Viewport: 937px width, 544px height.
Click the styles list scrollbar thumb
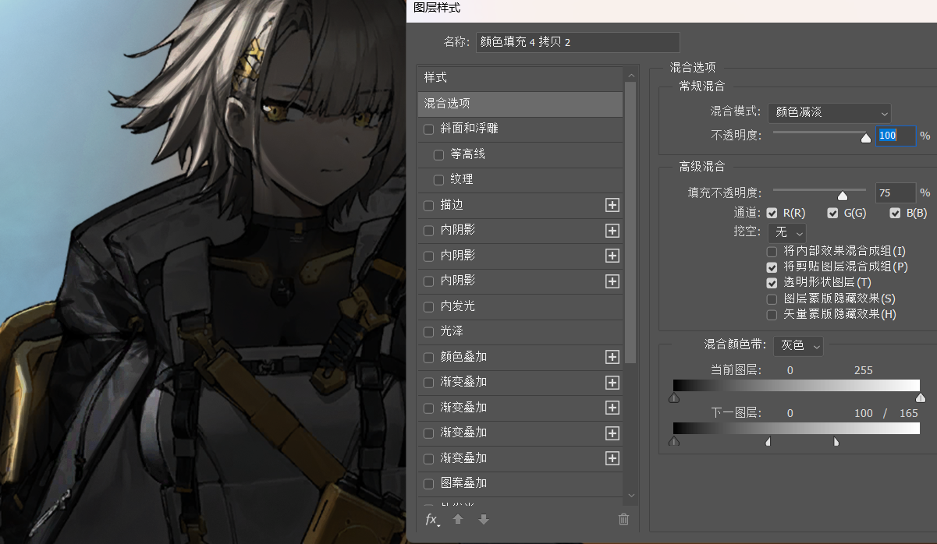[x=631, y=222]
